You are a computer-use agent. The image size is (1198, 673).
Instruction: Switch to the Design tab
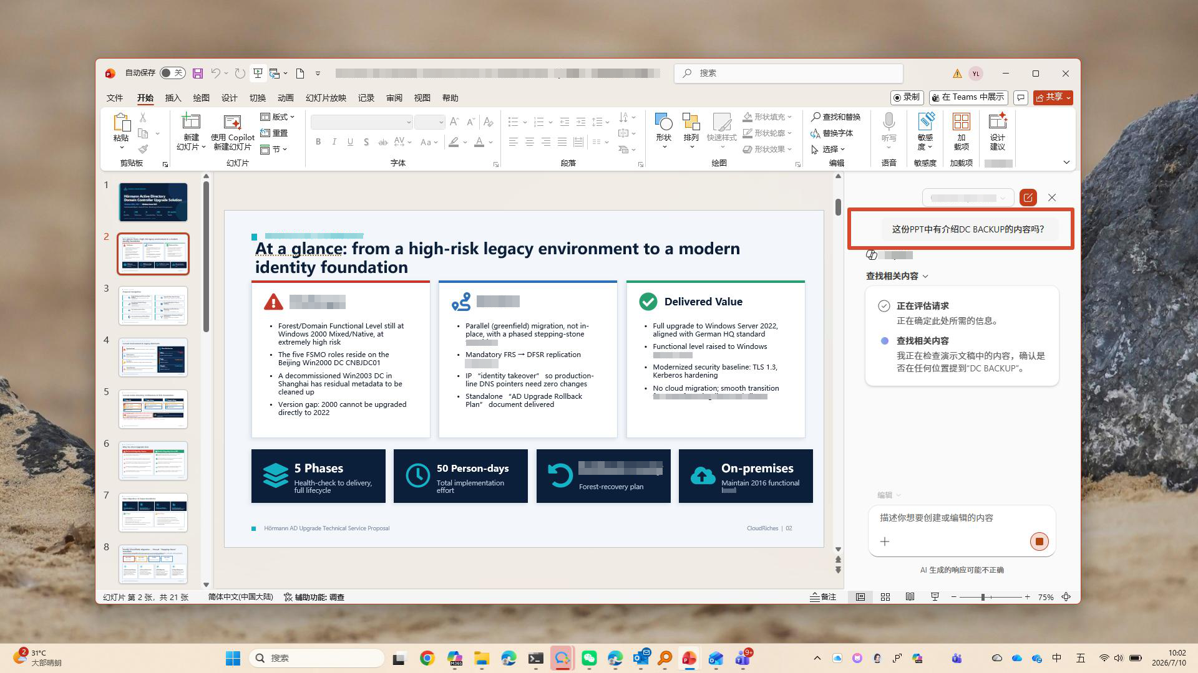(x=229, y=98)
